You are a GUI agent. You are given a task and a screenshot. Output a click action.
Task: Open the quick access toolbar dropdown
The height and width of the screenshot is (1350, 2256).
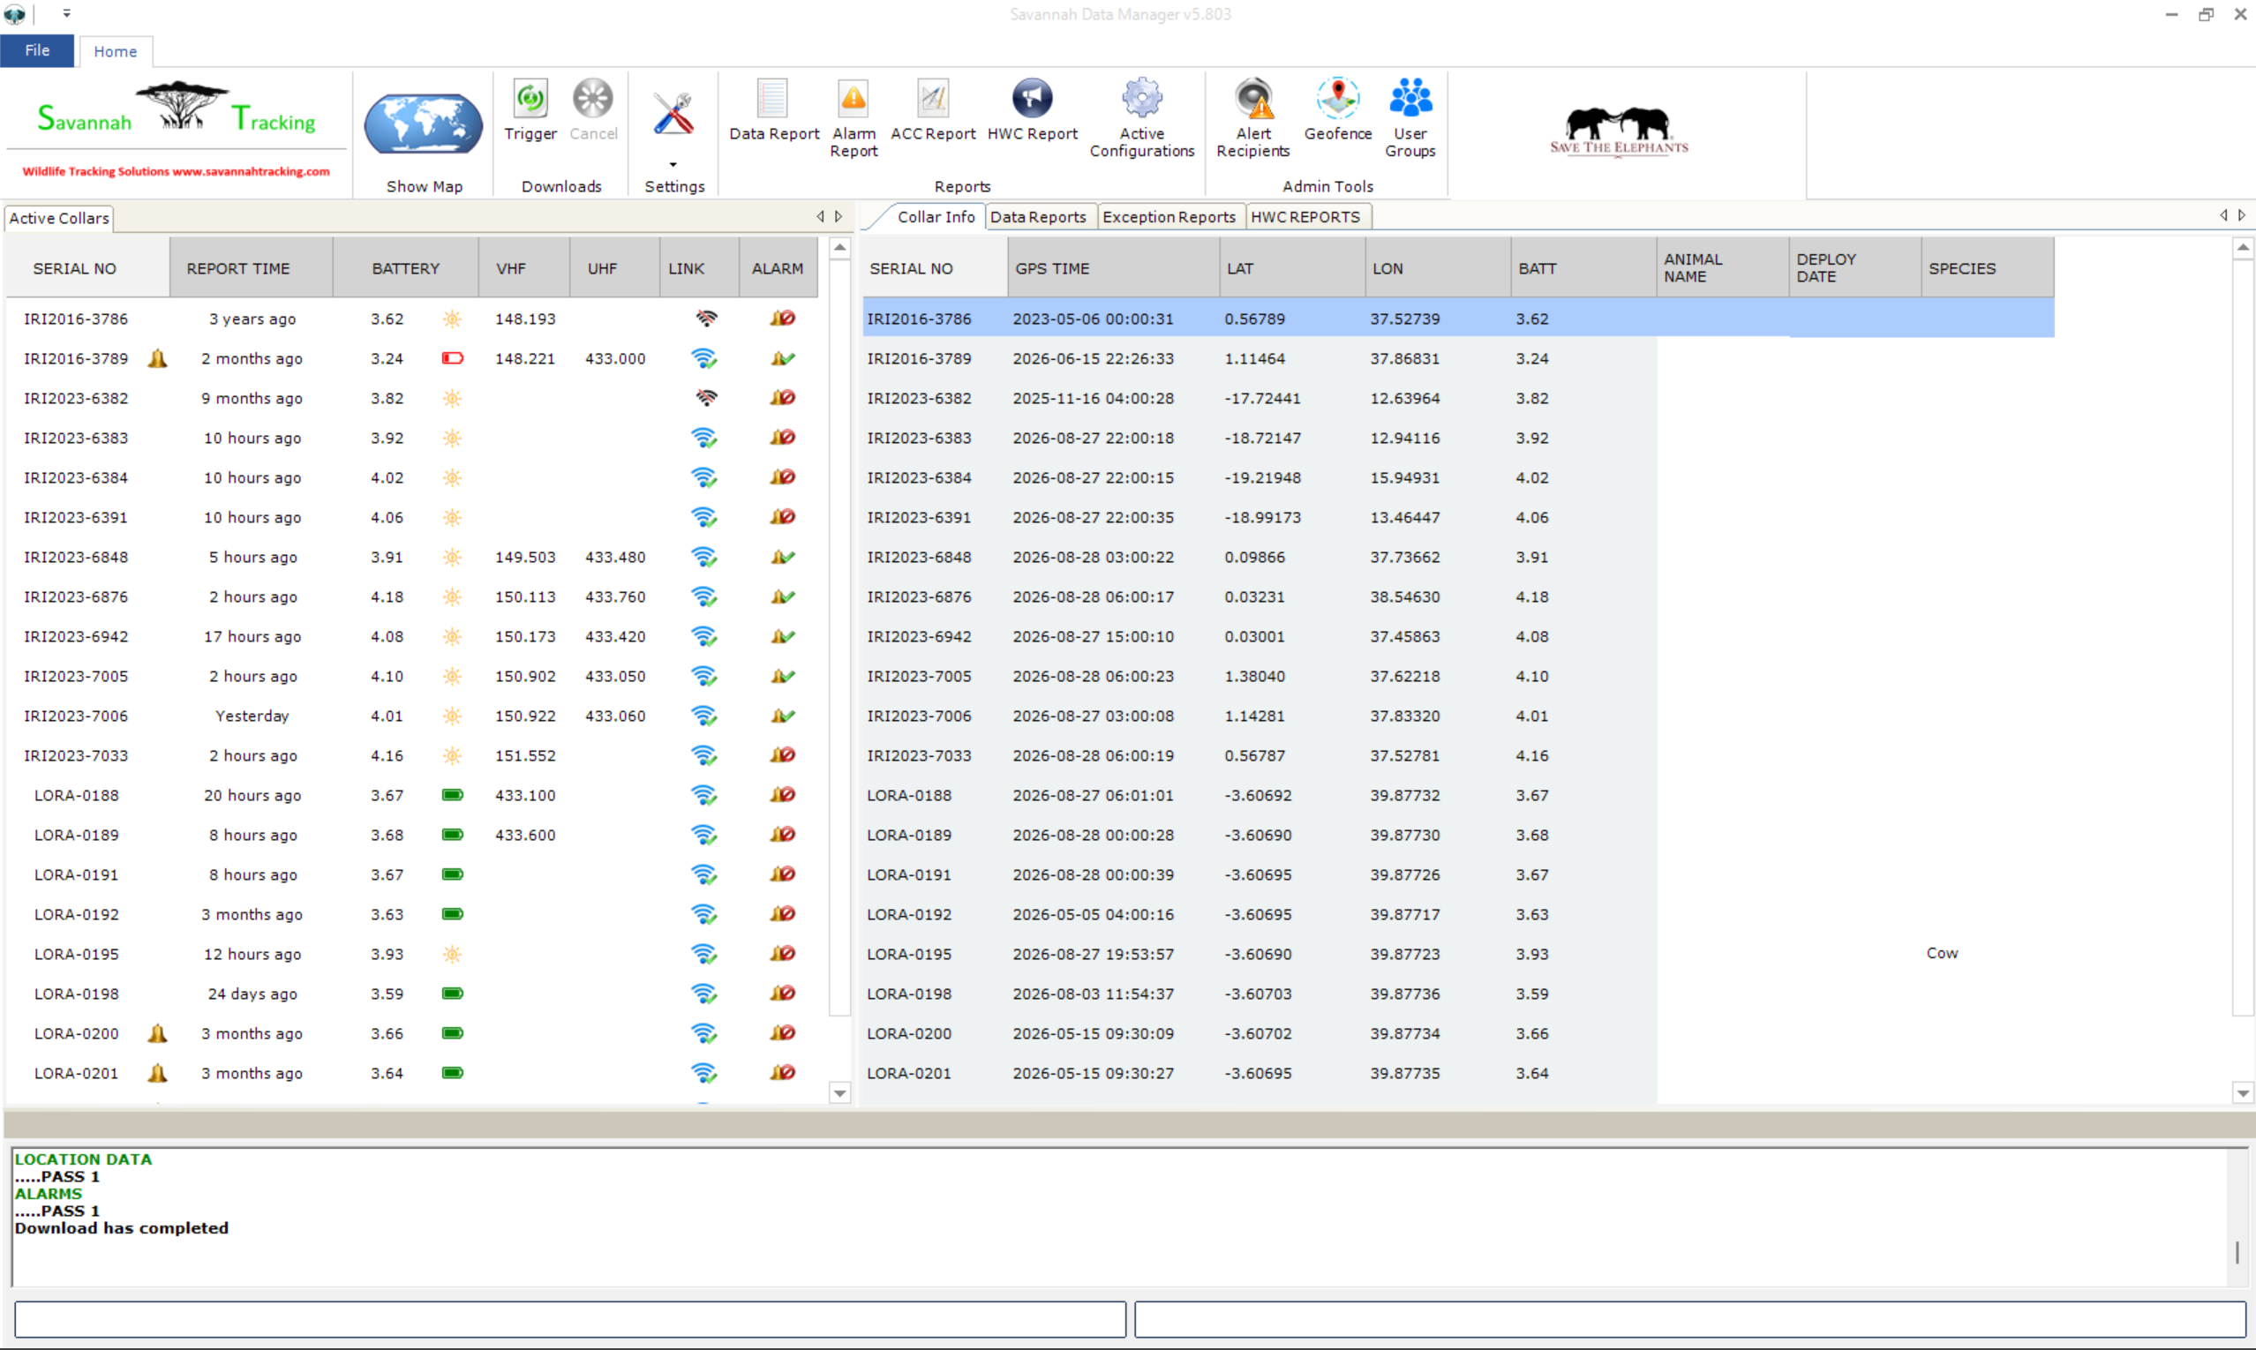coord(66,13)
